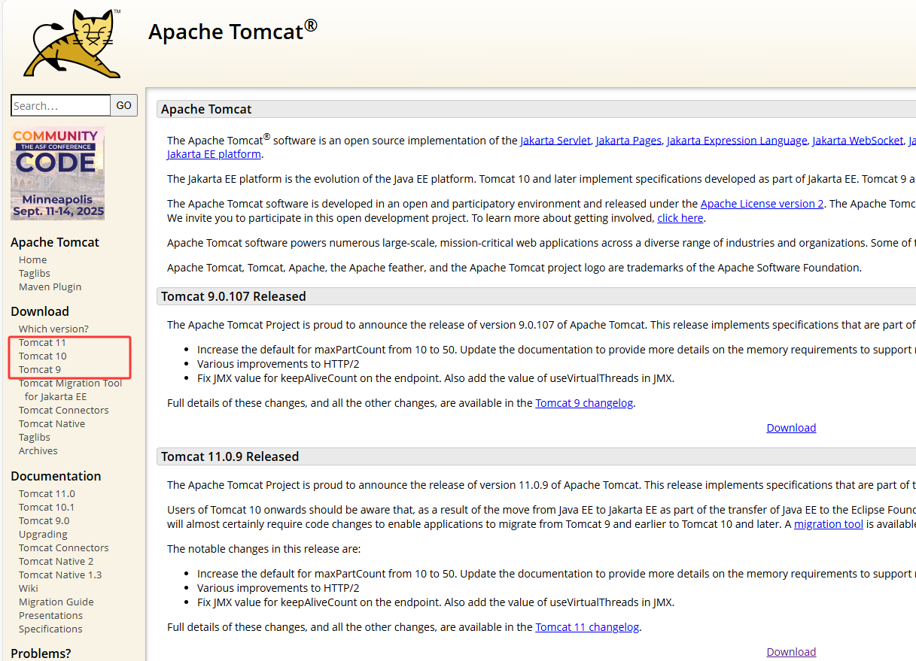Viewport: 916px width, 661px height.
Task: Follow the Jakarta EE platform link
Action: (214, 154)
